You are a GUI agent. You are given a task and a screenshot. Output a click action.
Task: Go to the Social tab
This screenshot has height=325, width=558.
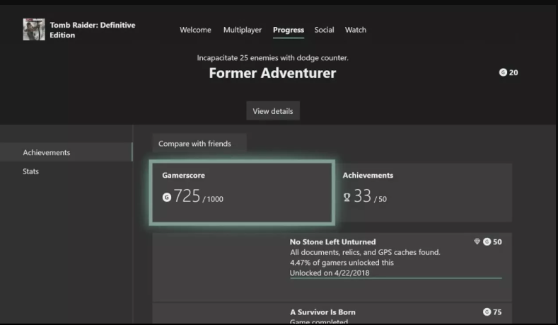324,30
